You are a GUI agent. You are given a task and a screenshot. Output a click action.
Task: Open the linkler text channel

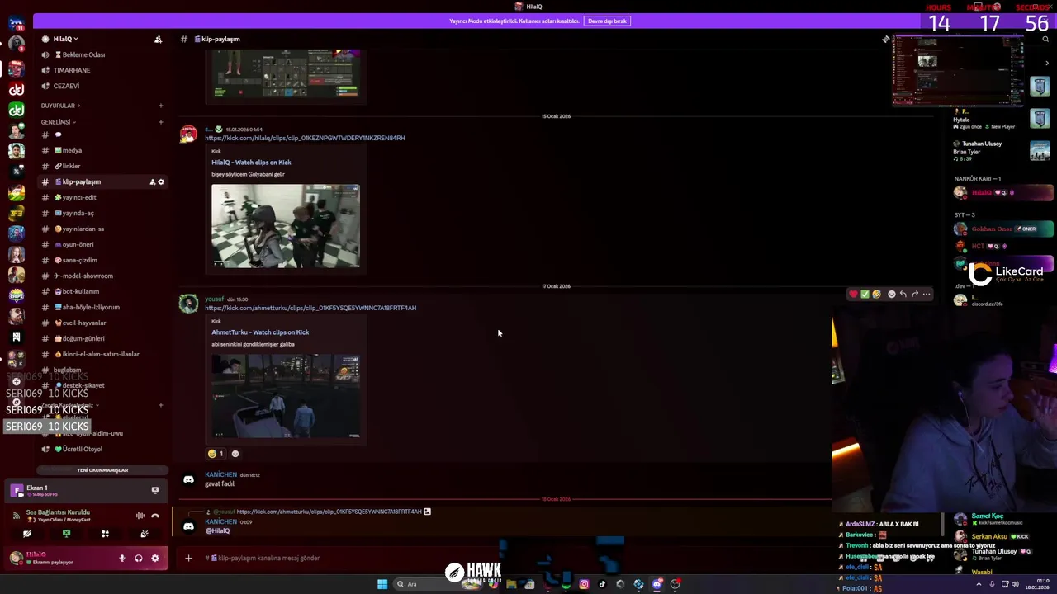72,166
